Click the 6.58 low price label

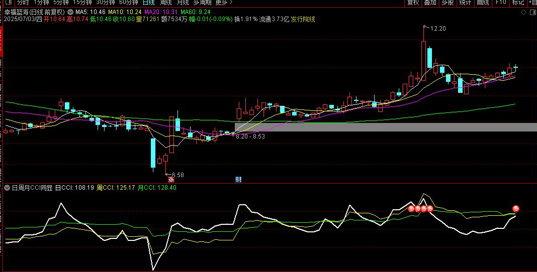(177, 175)
